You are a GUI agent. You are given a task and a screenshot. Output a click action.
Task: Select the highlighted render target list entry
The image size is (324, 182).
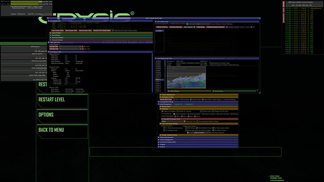(x=159, y=80)
